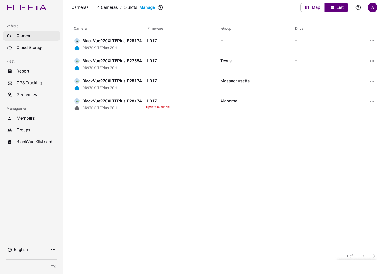Click the Texas camera vehicle icon

point(77,61)
